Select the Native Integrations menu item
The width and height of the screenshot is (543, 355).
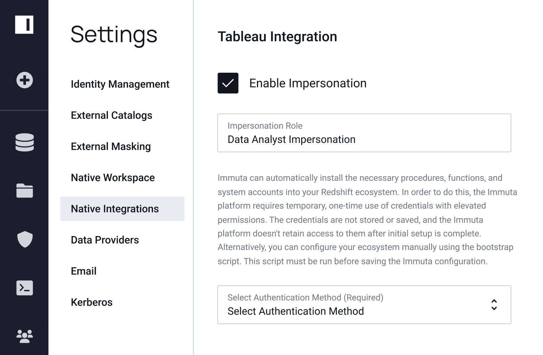(x=122, y=209)
